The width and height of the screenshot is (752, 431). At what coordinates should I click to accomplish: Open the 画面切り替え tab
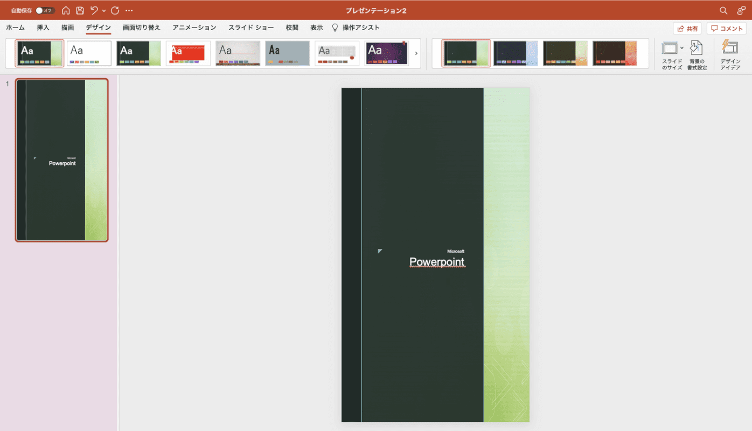pos(142,27)
